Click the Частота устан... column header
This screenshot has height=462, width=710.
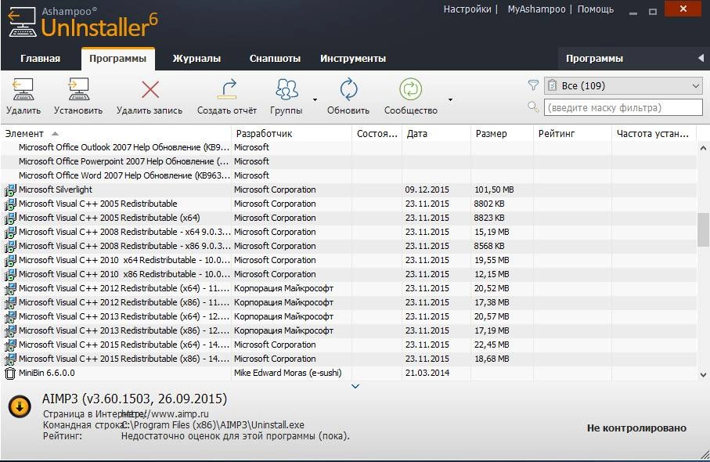[x=653, y=134]
